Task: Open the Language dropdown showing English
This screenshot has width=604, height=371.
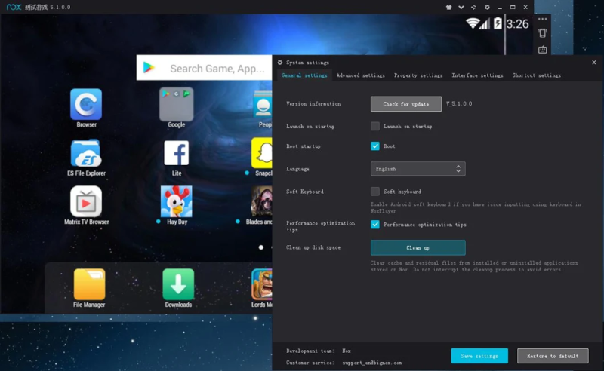Action: 418,169
